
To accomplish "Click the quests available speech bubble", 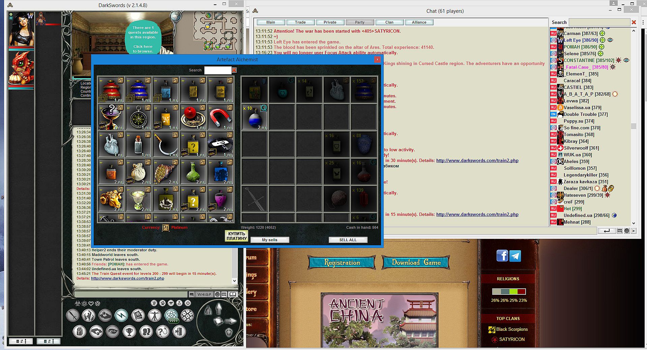I will [x=143, y=38].
